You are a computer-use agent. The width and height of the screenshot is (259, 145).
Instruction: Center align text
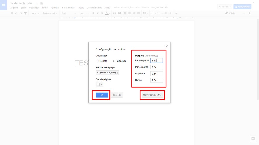(x=129, y=13)
